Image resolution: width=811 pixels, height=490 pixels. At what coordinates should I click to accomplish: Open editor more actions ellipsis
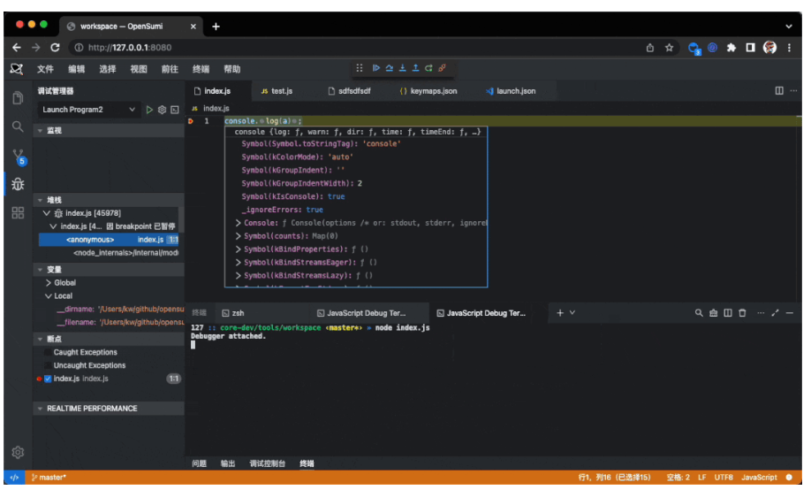[x=793, y=90]
